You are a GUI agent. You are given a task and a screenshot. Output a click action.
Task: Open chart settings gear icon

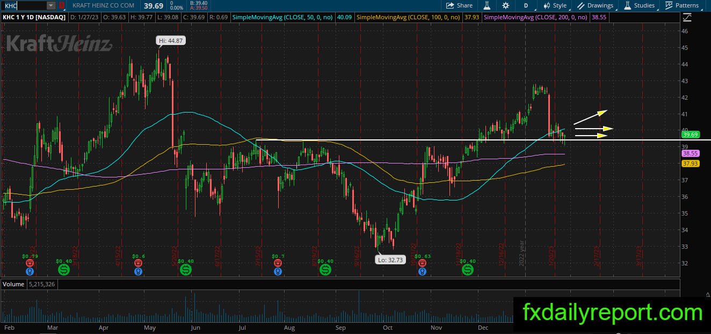505,5
